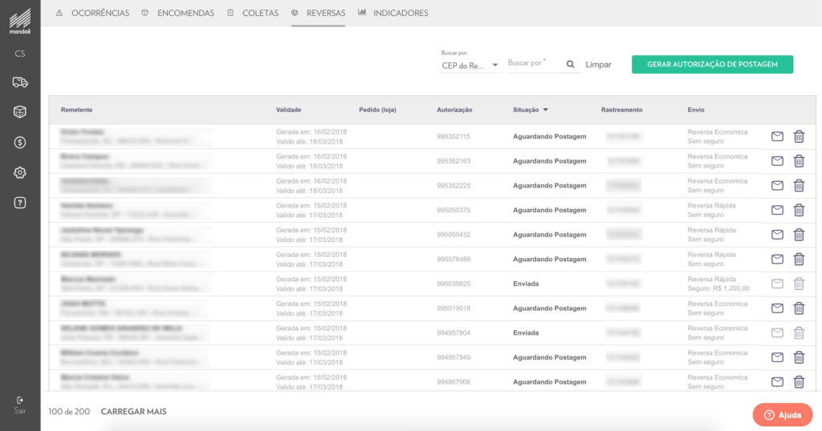Screen dimensions: 822x431
Task: Open the dollar sign financial icon
Action: [20, 143]
